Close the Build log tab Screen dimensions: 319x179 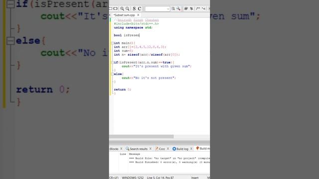click(191, 149)
